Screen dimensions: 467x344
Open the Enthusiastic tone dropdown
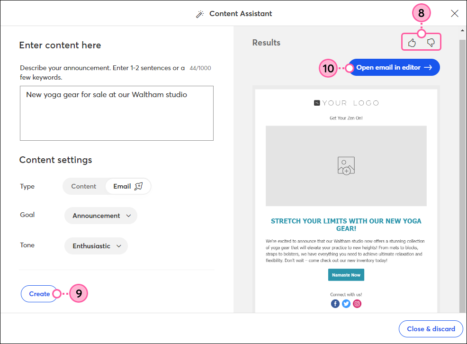[96, 245]
